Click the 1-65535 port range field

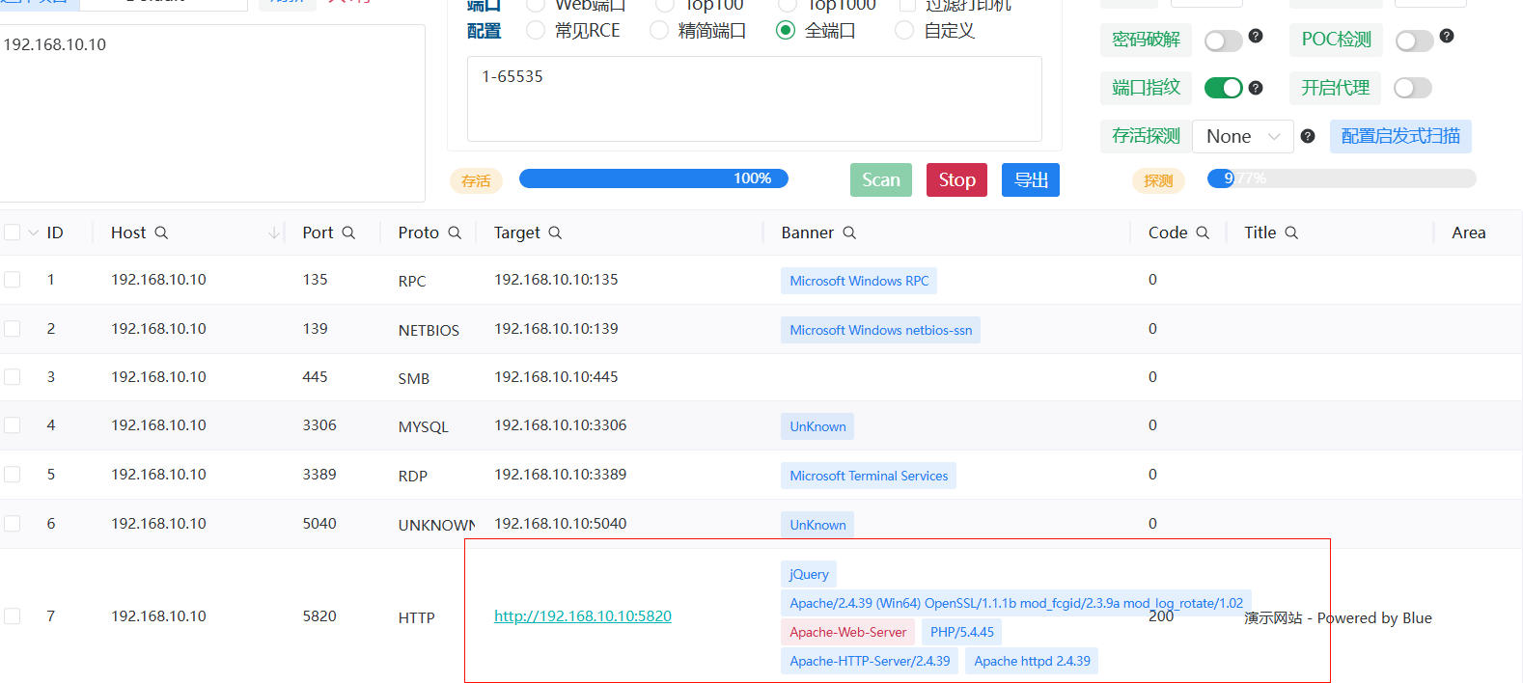click(754, 98)
